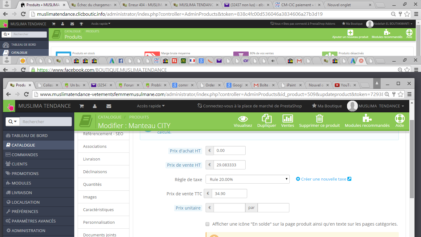Click the Facebook address bar URL
This screenshot has width=421, height=237.
102,70
